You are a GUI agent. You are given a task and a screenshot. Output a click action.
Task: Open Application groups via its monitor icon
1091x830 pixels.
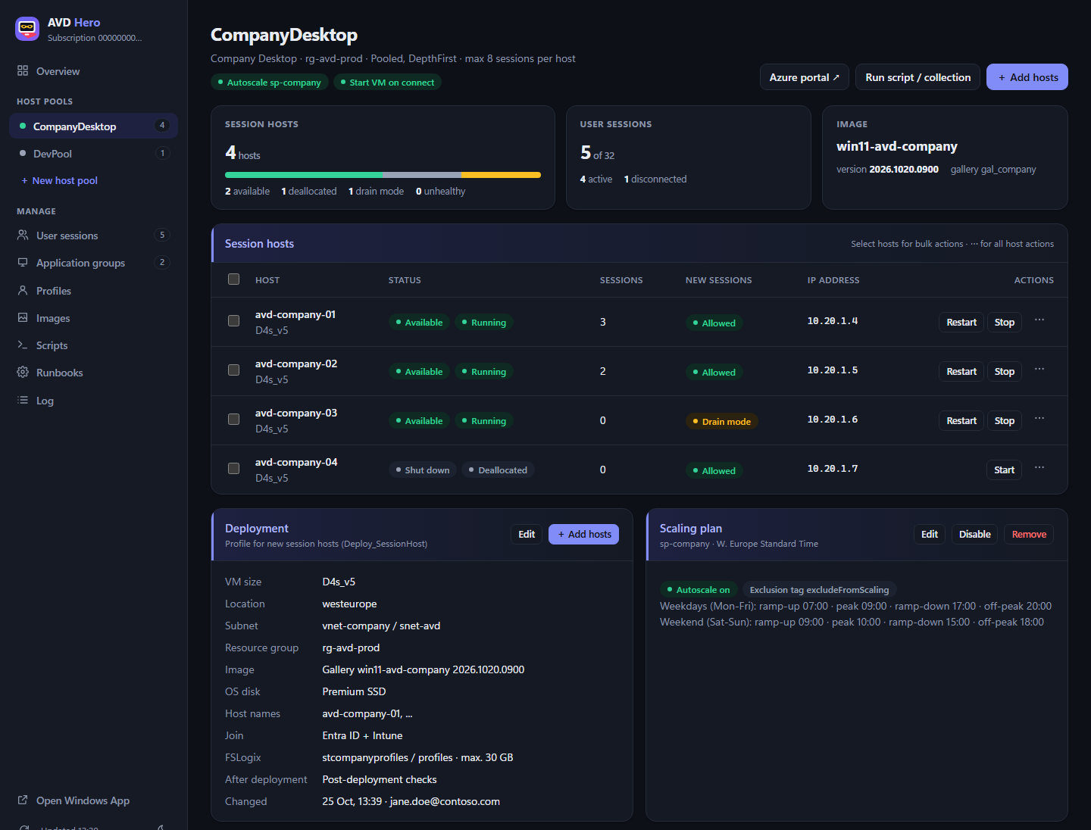[23, 262]
